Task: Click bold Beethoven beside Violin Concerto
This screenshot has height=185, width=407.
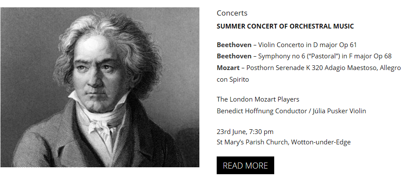Action: tap(234, 45)
